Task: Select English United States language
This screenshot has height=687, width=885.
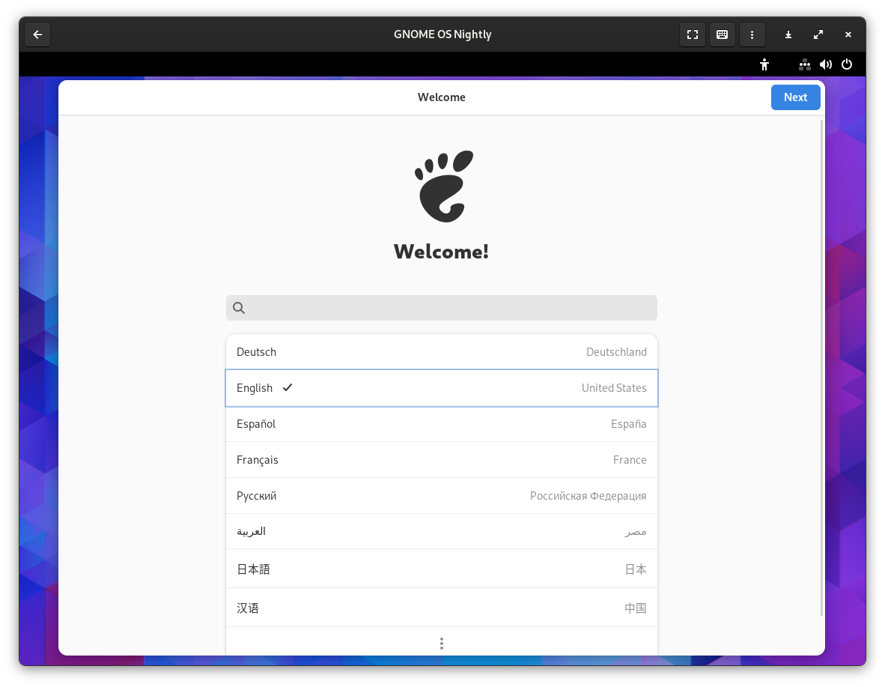Action: click(x=442, y=388)
